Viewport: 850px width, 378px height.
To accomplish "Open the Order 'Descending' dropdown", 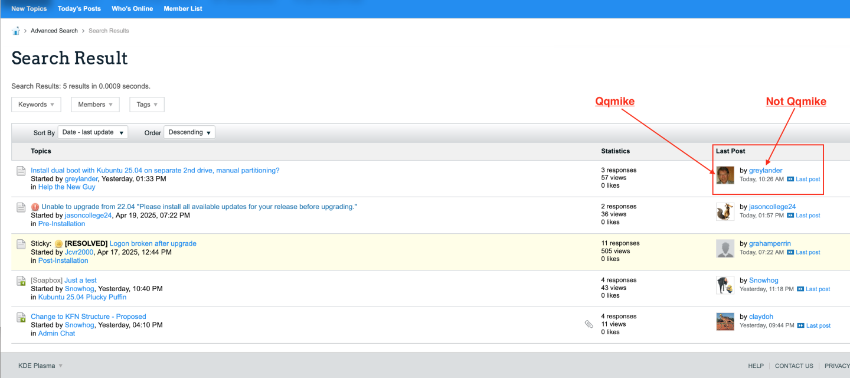I will coord(189,132).
